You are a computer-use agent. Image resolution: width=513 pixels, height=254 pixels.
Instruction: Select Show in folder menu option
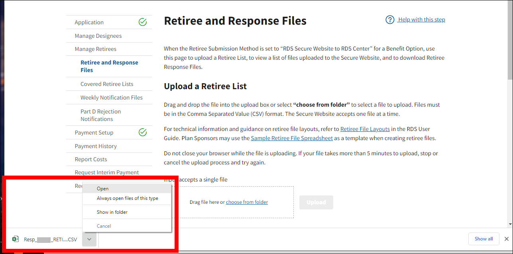point(112,212)
